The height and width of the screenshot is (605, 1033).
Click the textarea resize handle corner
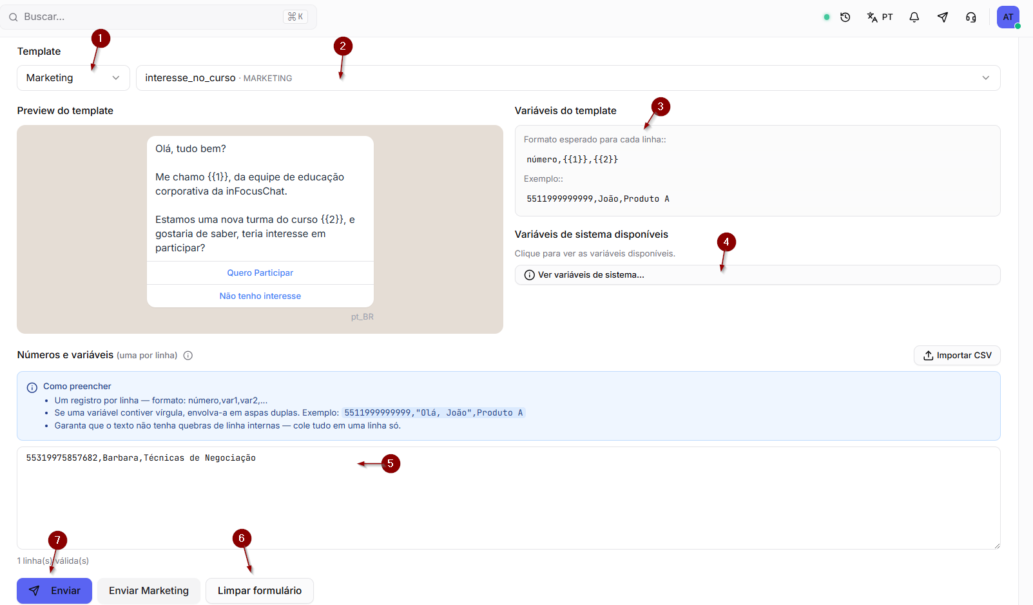[997, 546]
